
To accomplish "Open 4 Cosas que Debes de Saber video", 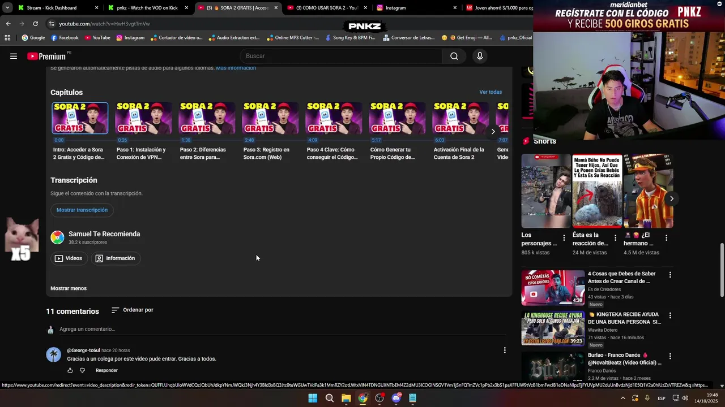I will pos(553,287).
